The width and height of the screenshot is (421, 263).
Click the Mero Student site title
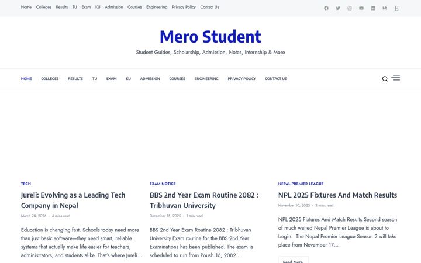pyautogui.click(x=210, y=37)
